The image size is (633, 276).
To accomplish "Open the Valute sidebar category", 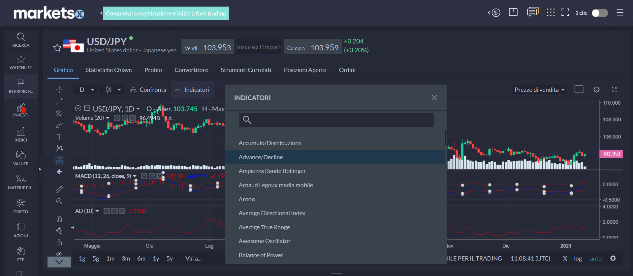I will coord(21,158).
